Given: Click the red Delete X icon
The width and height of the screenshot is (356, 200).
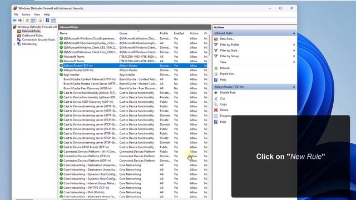Looking at the screenshot, I should point(216,110).
